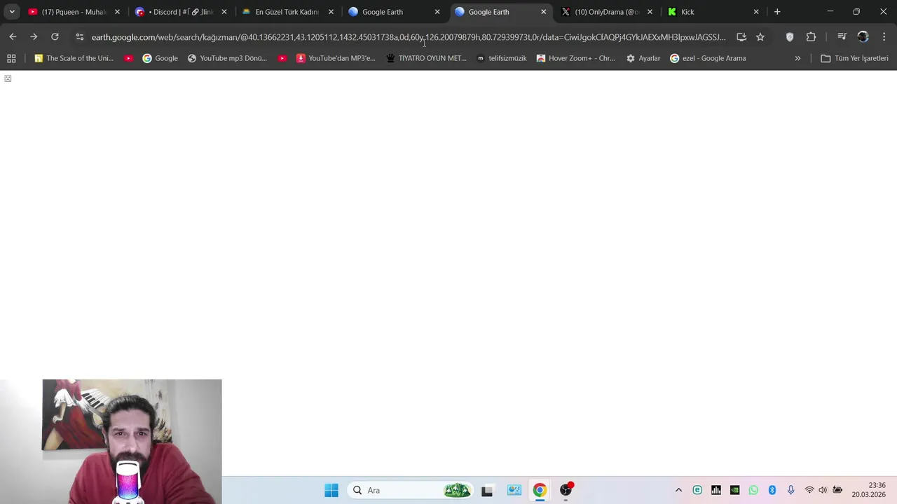This screenshot has width=897, height=504.
Task: Open the YouTube icon bookmark next to Google
Action: (128, 58)
